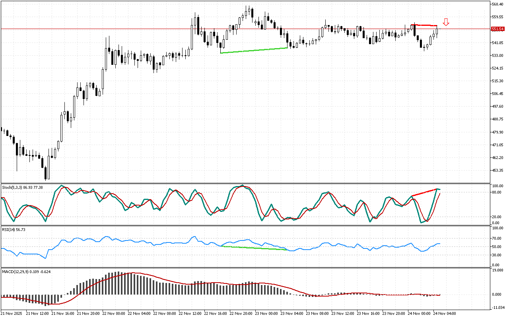Click the 80.00 Stochastic level label
Viewport: 509px width, 318px height.
click(497, 192)
